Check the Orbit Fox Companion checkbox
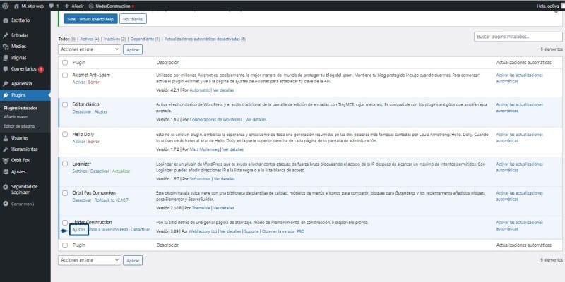Screen dimensions: 565x282 [65, 193]
